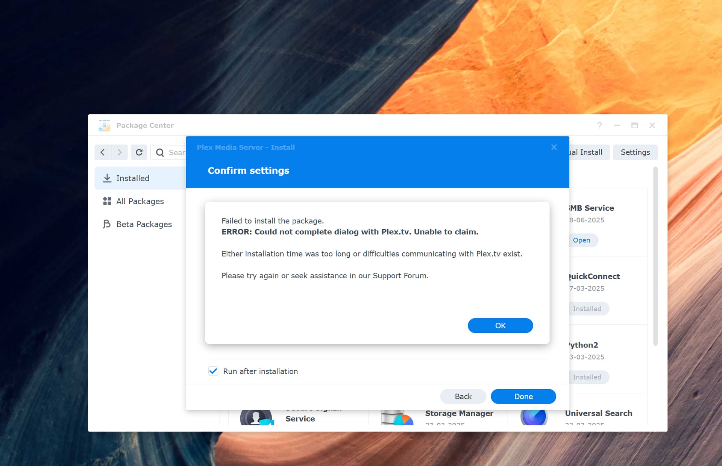722x466 pixels.
Task: Open Package Center Settings
Action: (635, 152)
